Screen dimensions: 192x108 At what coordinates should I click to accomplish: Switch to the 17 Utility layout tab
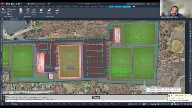tap(113, 104)
